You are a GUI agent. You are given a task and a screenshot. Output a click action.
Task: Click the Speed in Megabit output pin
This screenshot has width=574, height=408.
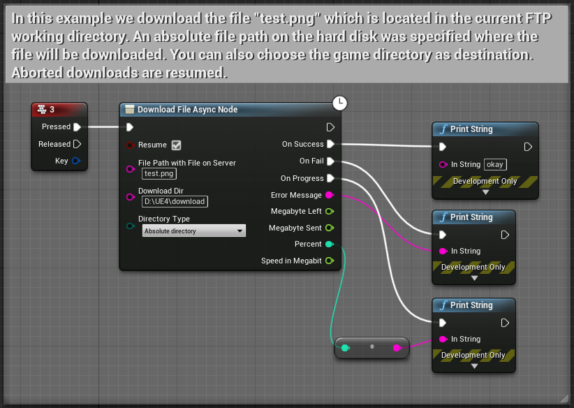[330, 261]
